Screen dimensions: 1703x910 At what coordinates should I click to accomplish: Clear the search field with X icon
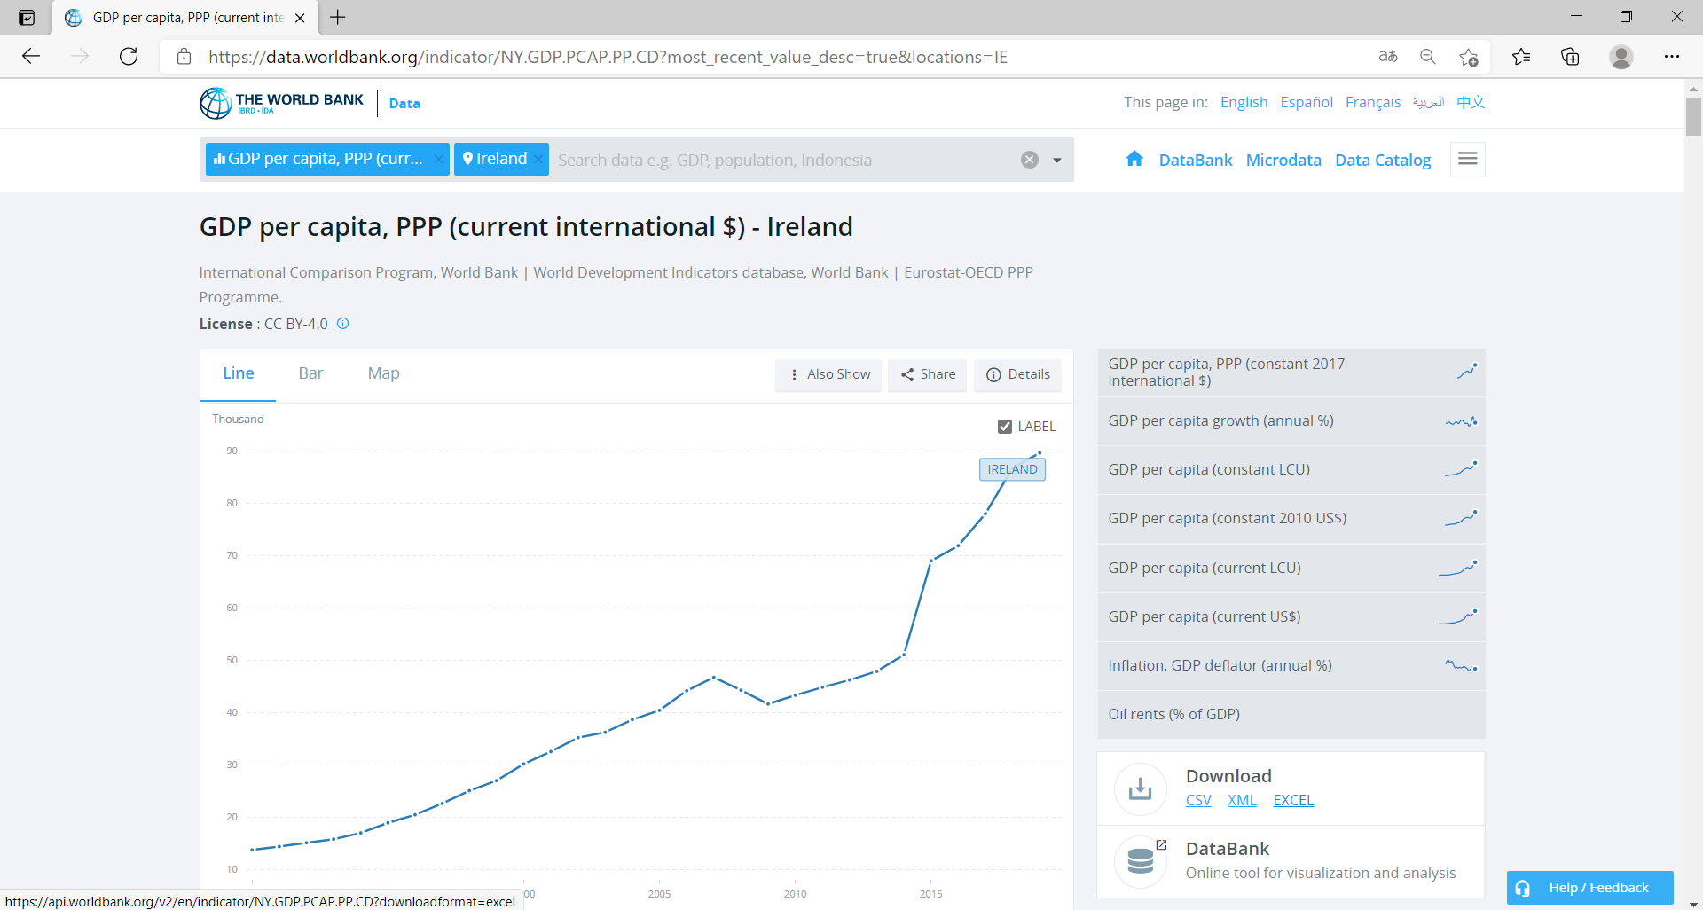tap(1029, 160)
